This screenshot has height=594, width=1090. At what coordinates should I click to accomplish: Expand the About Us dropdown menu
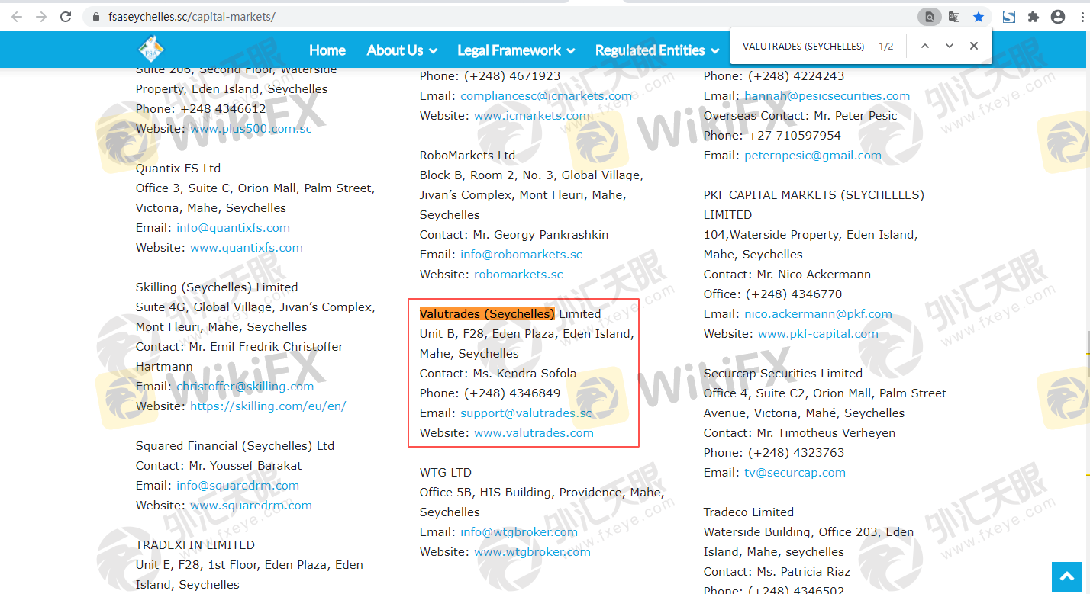tap(401, 50)
